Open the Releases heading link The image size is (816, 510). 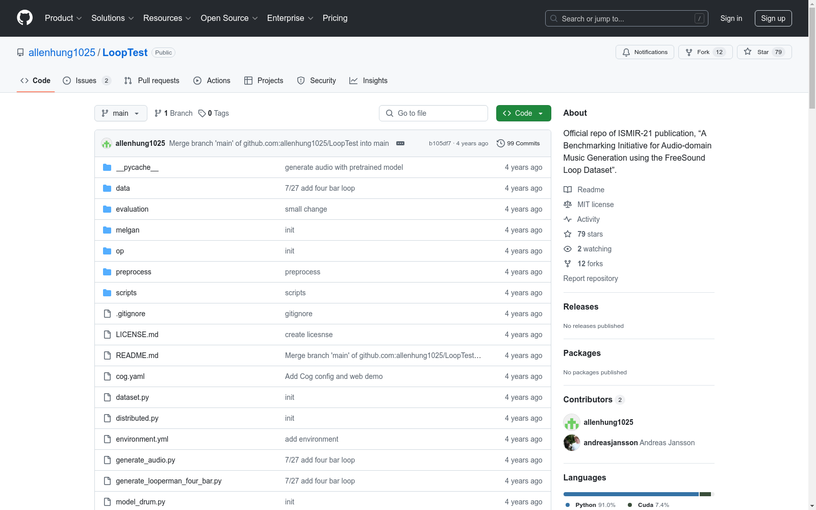pyautogui.click(x=581, y=307)
